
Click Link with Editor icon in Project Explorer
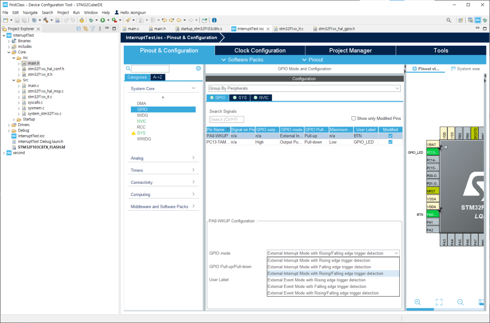click(x=86, y=29)
